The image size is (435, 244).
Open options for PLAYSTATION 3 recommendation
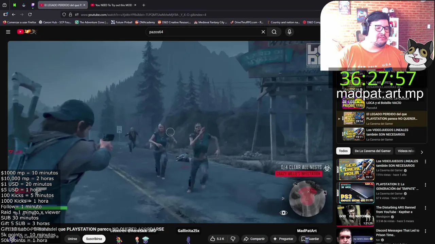(x=425, y=185)
